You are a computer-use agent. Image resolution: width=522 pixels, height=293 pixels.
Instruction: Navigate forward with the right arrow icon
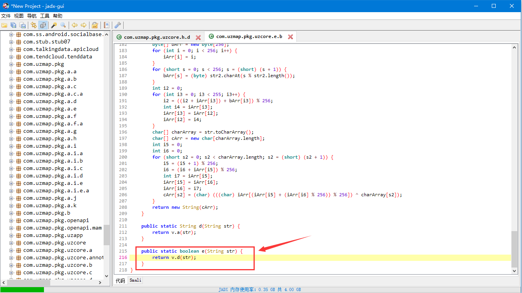coord(83,25)
